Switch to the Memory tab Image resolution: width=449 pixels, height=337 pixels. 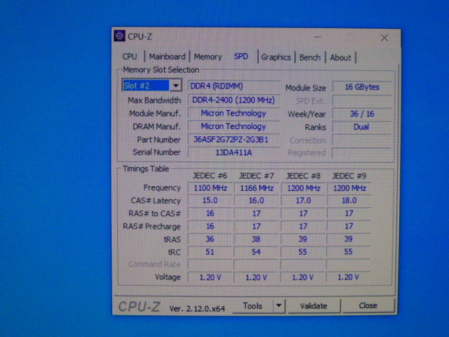[208, 57]
